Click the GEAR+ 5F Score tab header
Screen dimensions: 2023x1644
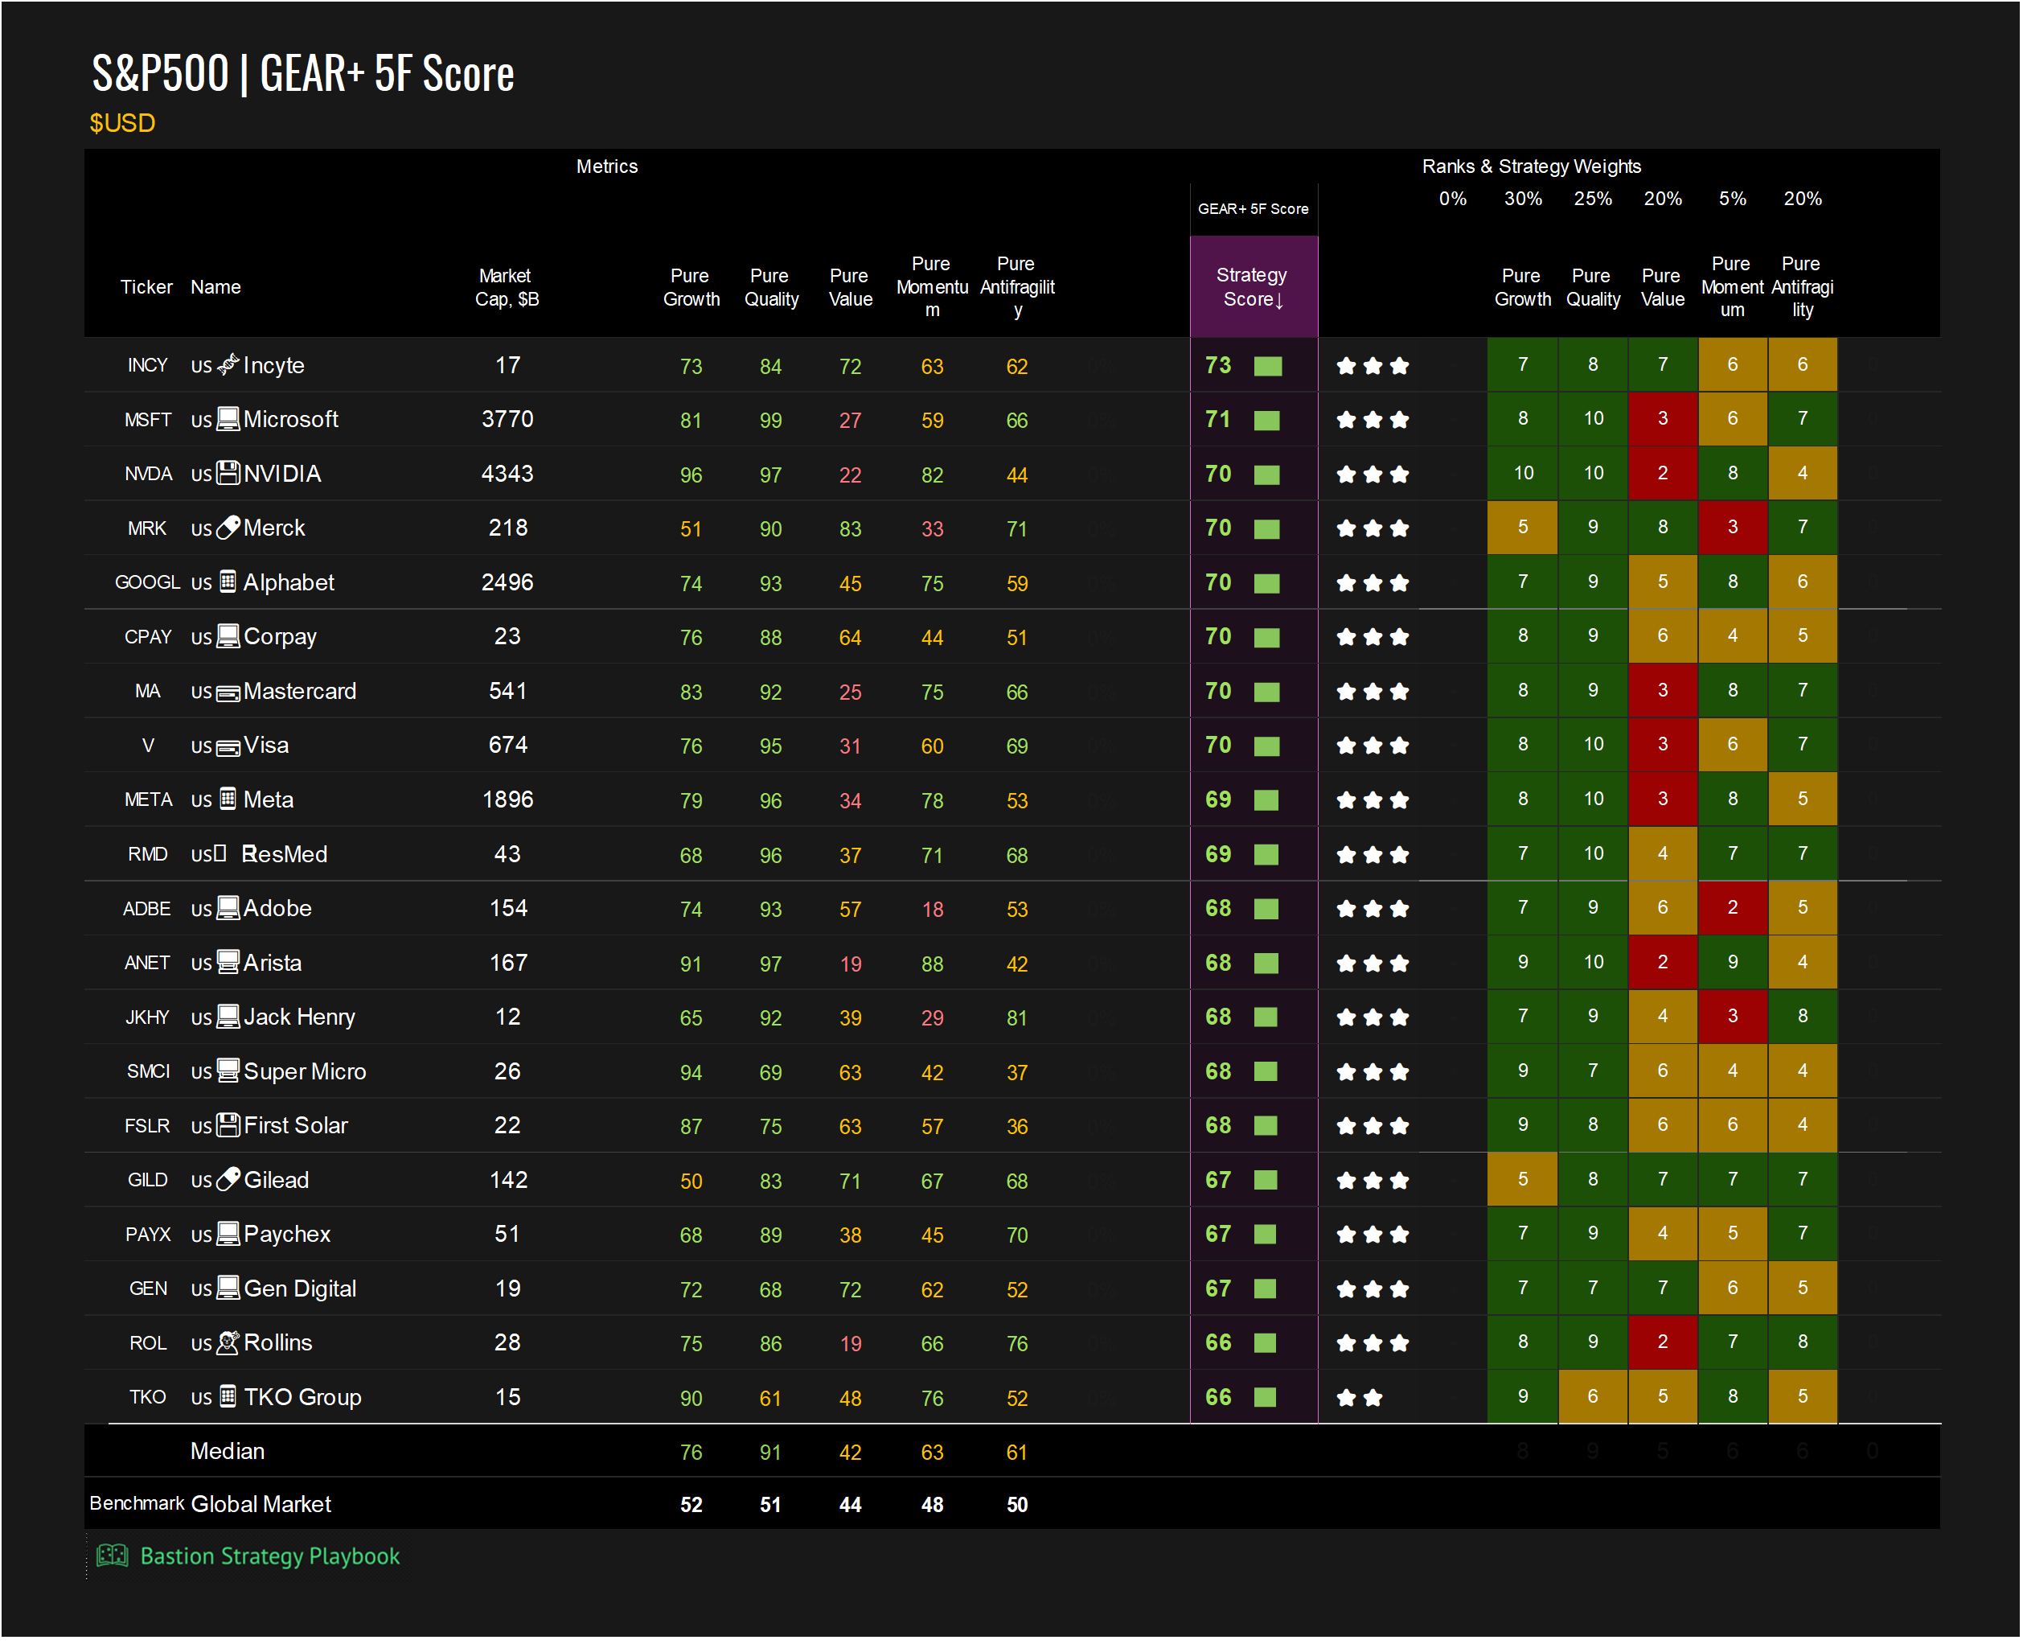(x=1253, y=208)
